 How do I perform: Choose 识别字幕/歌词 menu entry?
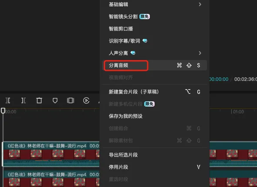pos(154,41)
